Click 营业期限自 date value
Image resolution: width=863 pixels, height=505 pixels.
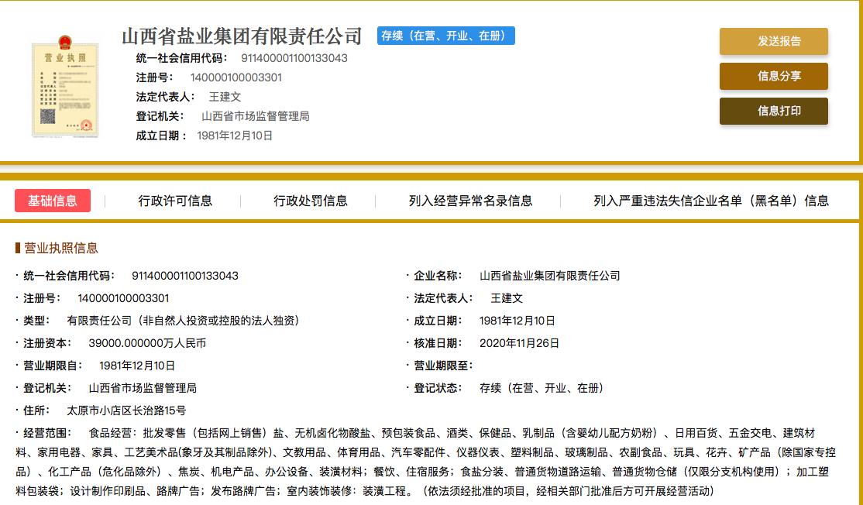pyautogui.click(x=137, y=366)
